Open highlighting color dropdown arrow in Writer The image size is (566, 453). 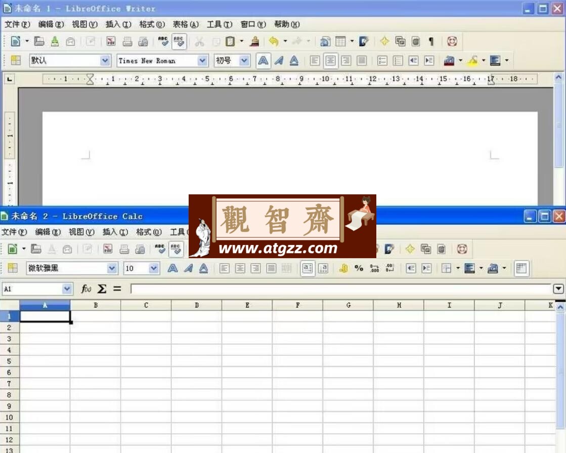coord(484,60)
